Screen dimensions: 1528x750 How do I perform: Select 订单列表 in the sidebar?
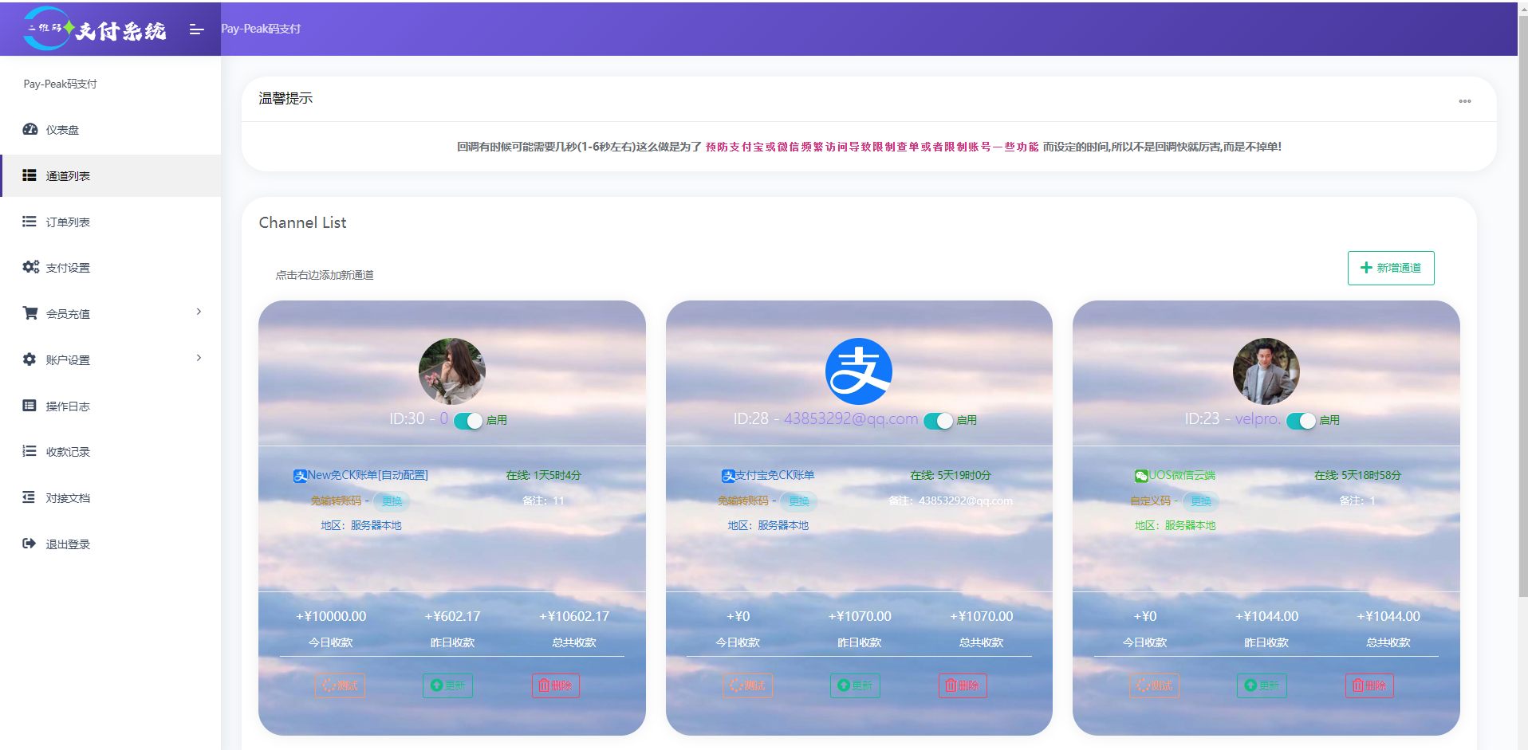coord(69,222)
